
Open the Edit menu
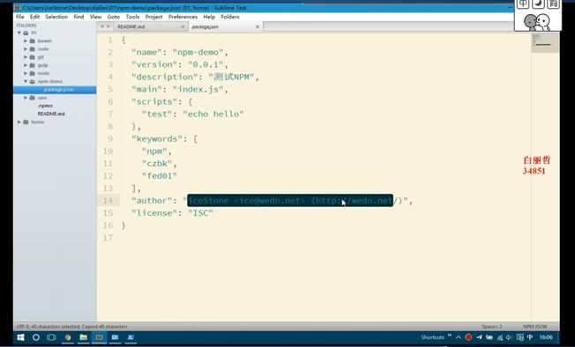point(35,17)
